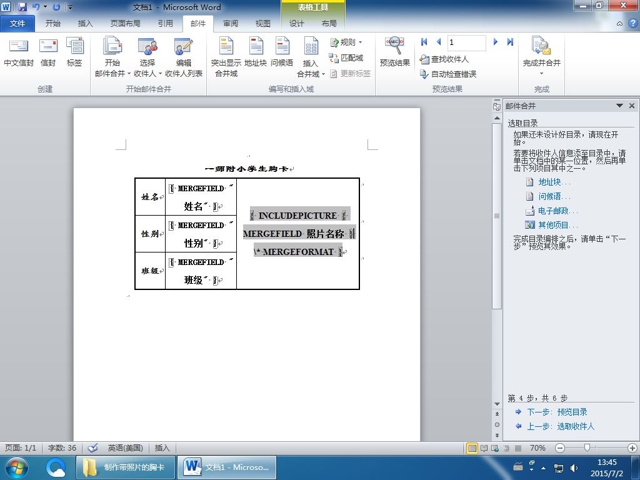
Task: Click zoom out minus button
Action: coord(560,448)
